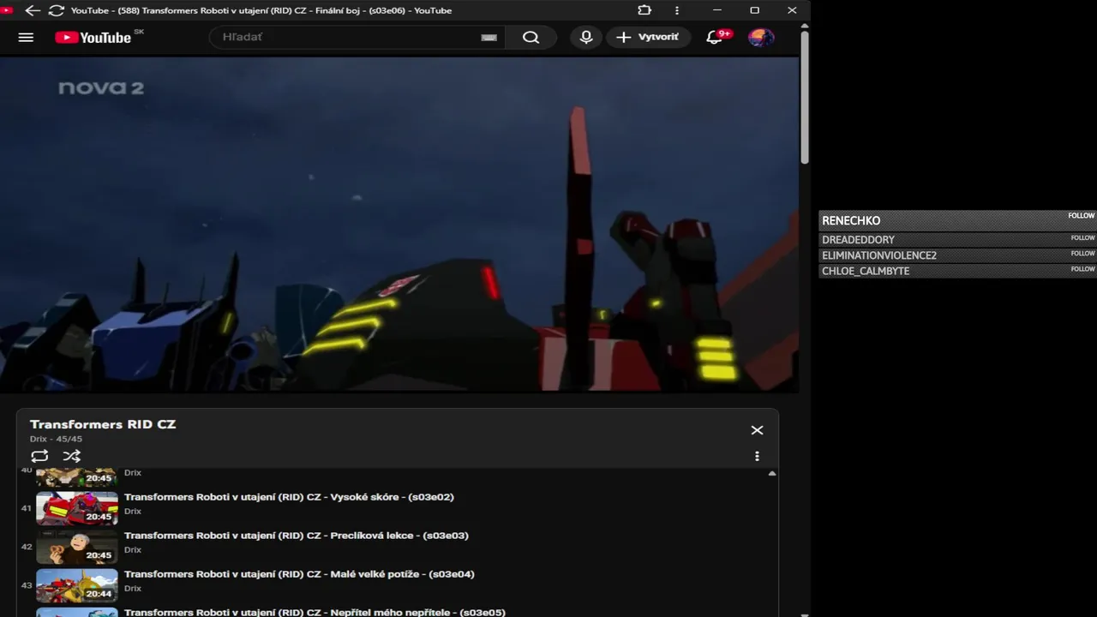This screenshot has height=617, width=1097.
Task: Select the ELIMINATIONVIOLENCE2 name entry
Action: tap(879, 255)
